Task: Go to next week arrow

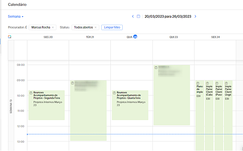Action: (195, 16)
